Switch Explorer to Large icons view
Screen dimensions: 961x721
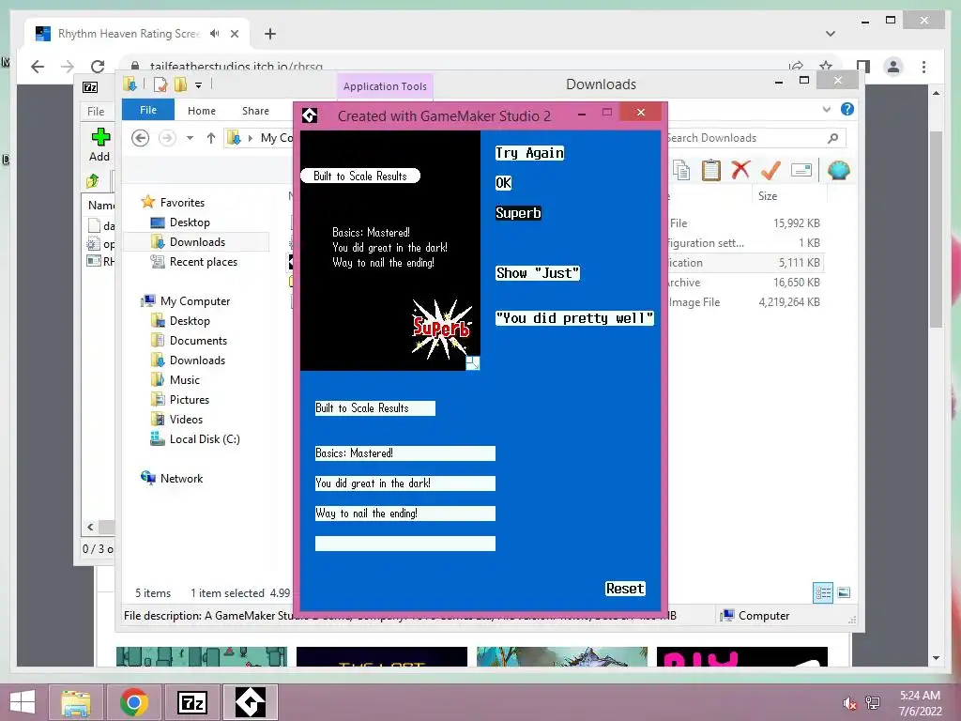844,592
